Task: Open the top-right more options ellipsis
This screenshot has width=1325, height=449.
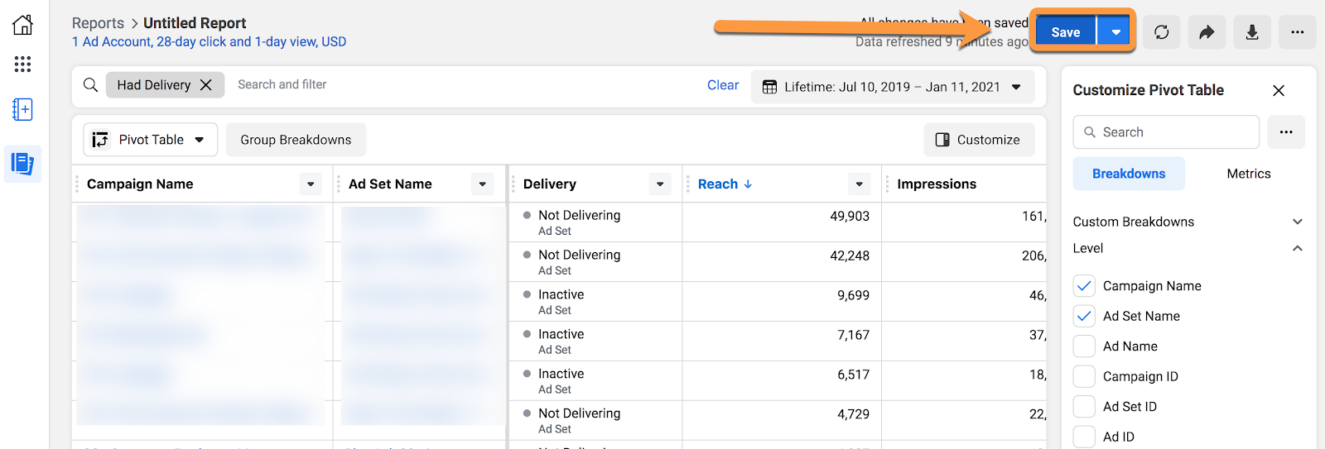Action: [1297, 32]
